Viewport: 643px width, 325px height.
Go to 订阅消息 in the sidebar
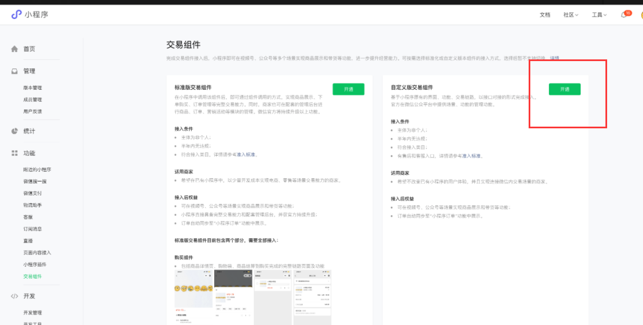point(33,229)
